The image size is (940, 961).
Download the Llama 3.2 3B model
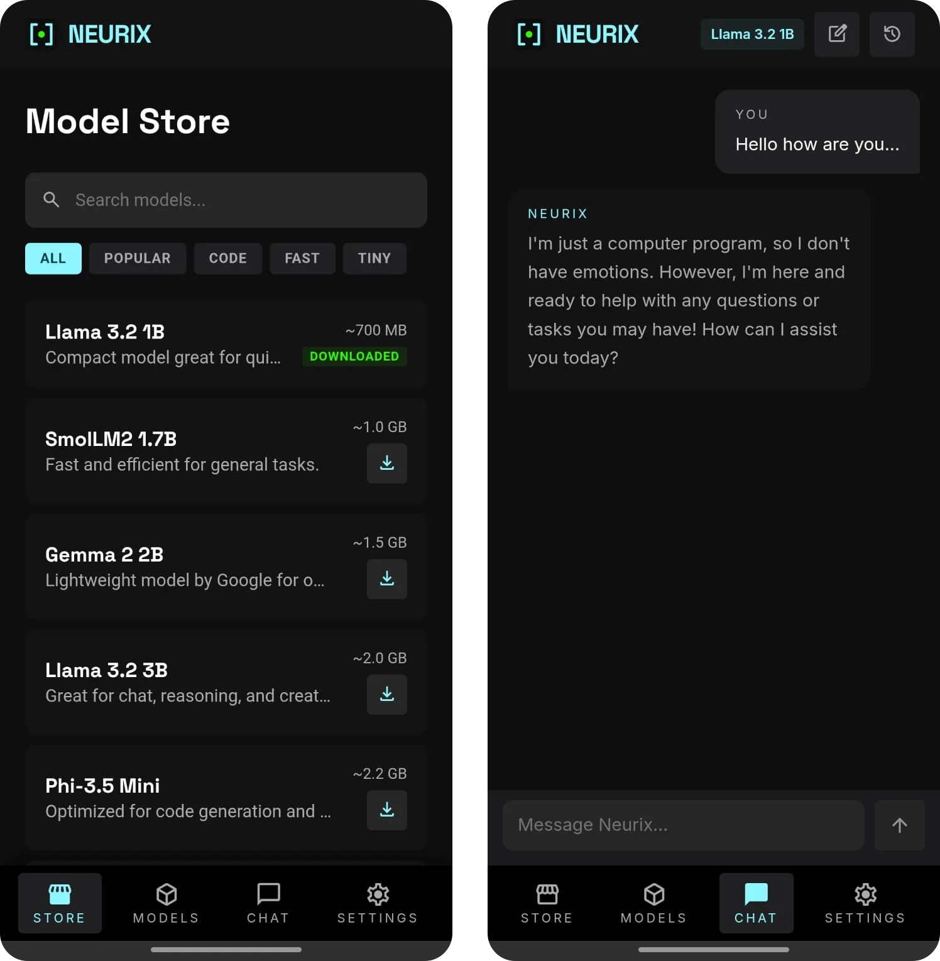pyautogui.click(x=387, y=695)
